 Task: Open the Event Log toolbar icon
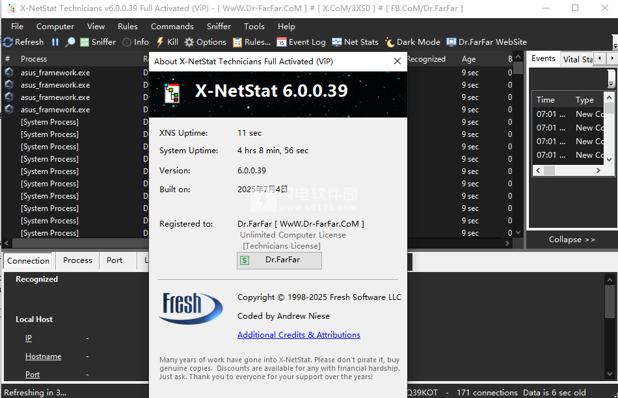281,42
